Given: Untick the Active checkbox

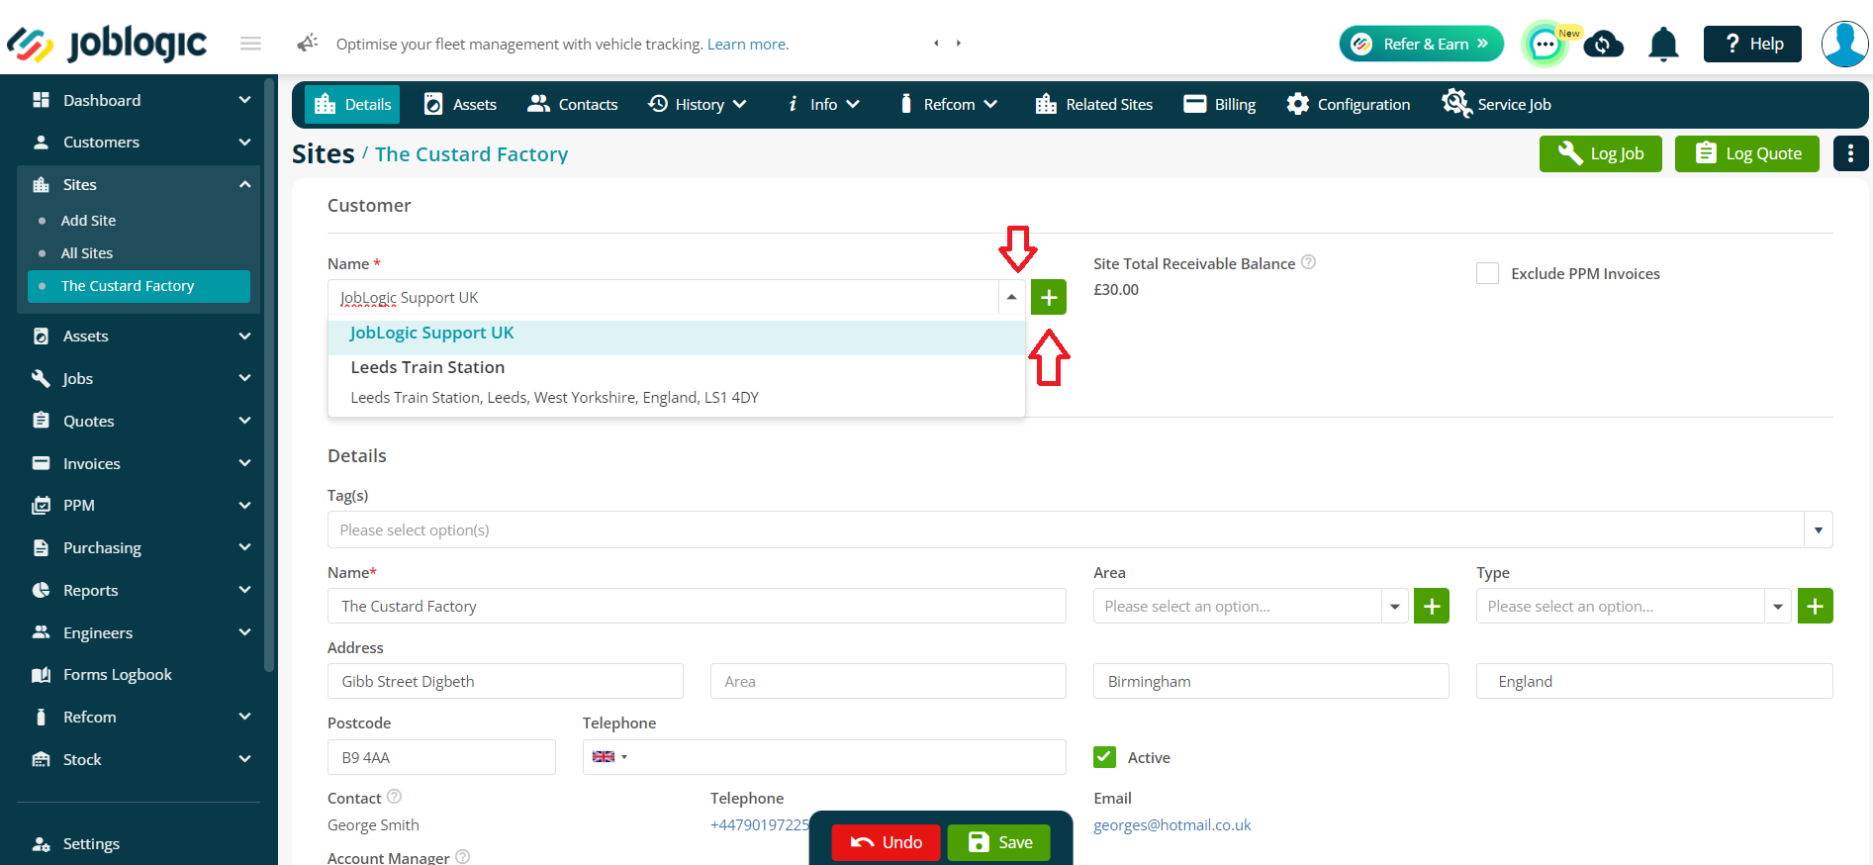Looking at the screenshot, I should tap(1104, 757).
